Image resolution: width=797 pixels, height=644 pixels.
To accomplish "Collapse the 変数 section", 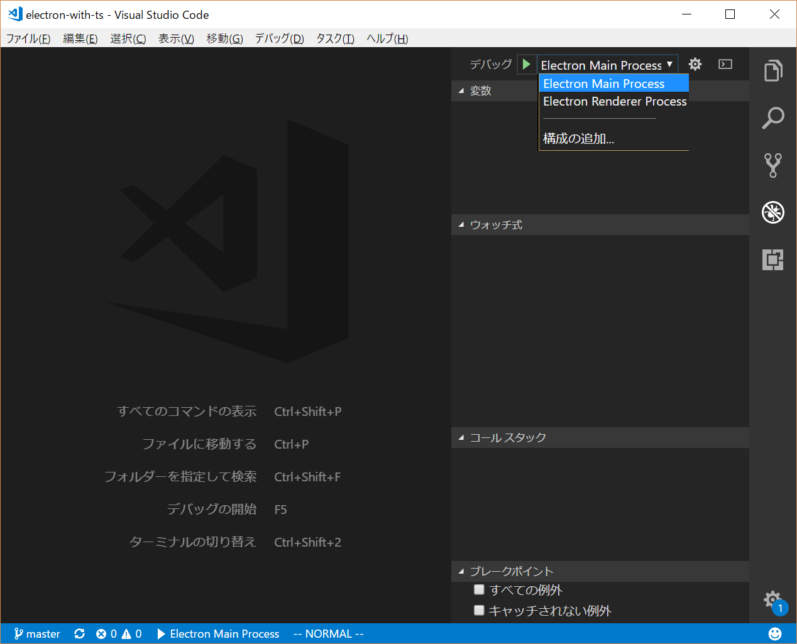I will click(600, 90).
